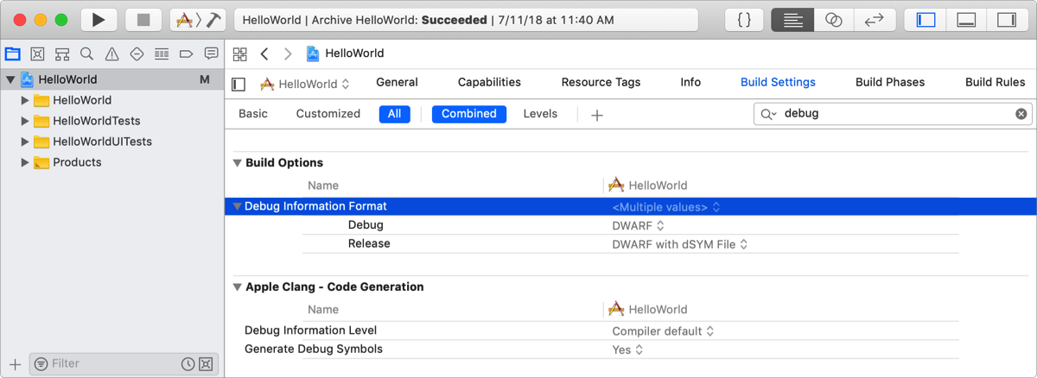1037x378 pixels.
Task: Clear the debug search field
Action: coord(1021,114)
